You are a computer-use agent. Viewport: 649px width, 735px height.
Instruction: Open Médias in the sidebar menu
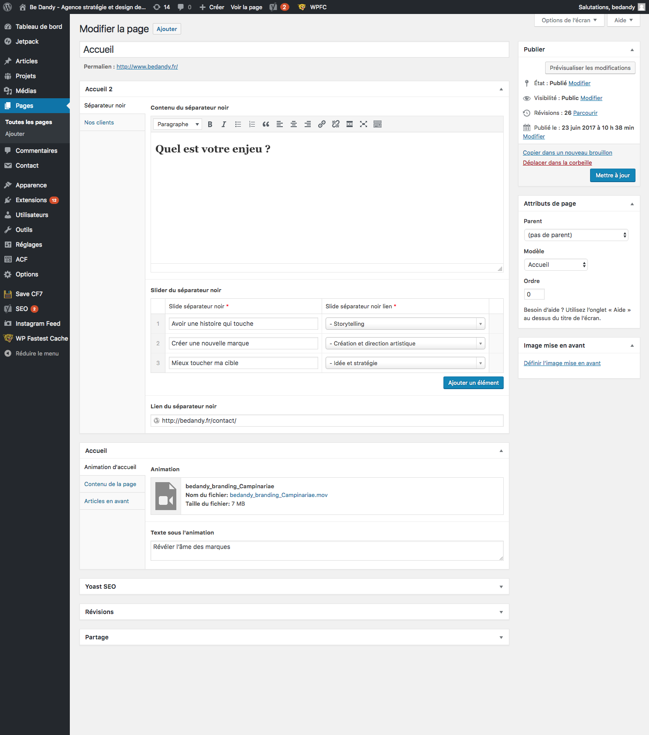pyautogui.click(x=26, y=91)
